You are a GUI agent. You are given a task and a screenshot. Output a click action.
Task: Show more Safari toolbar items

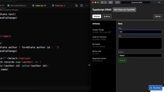(159, 2)
